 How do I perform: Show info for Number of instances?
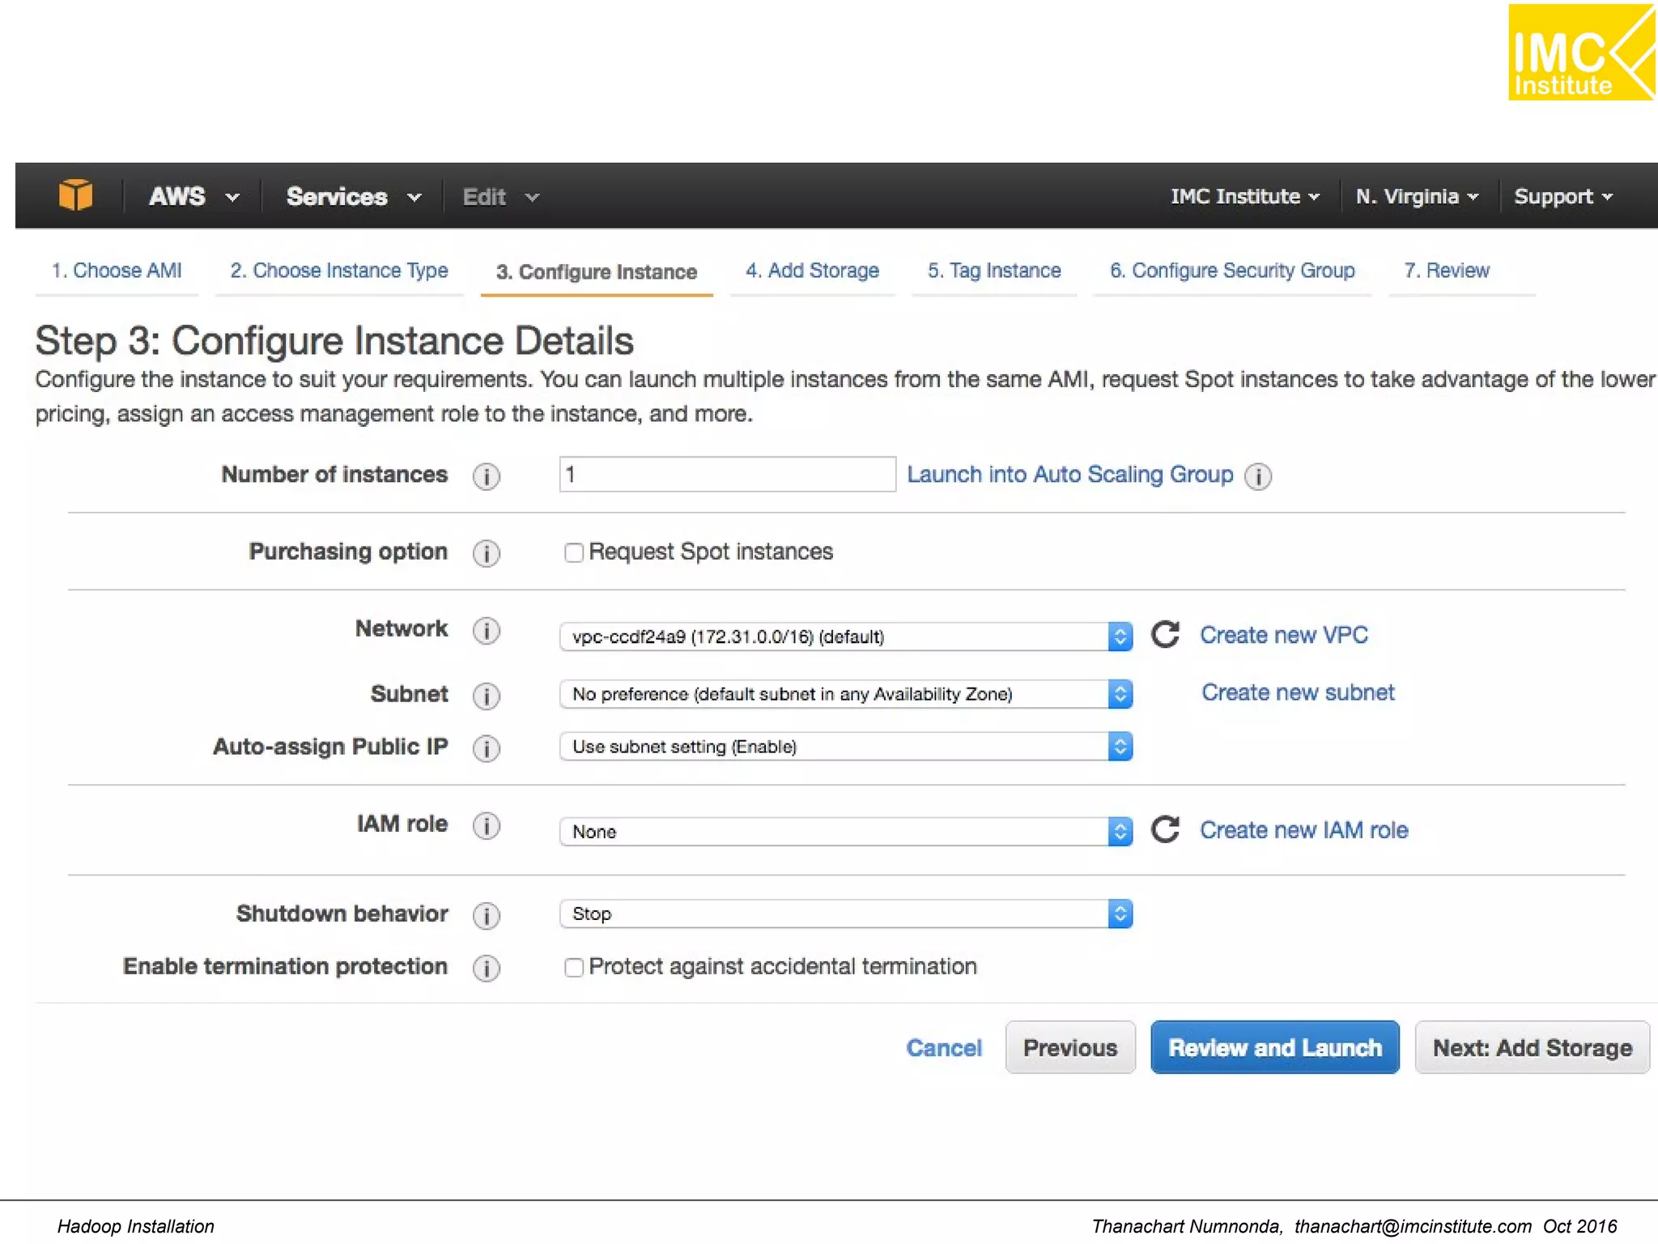(x=486, y=476)
